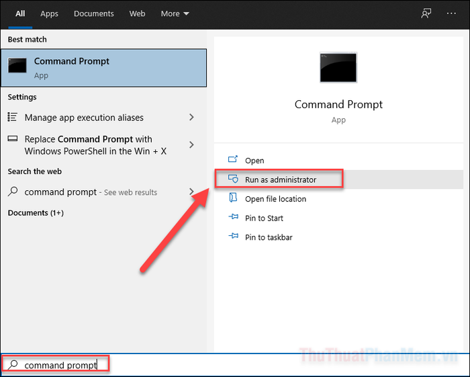The image size is (470, 377).
Task: Switch to the Apps search tab
Action: click(50, 14)
